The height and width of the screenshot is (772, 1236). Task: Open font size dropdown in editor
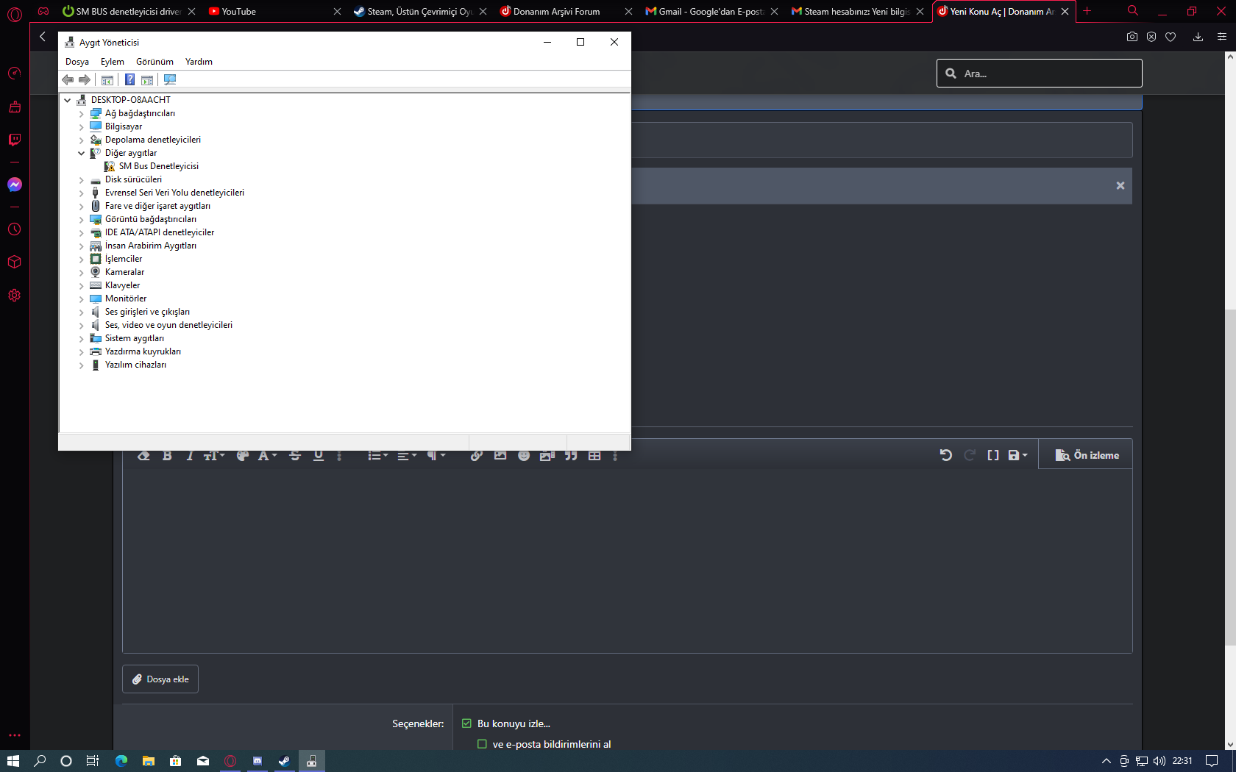tap(214, 456)
